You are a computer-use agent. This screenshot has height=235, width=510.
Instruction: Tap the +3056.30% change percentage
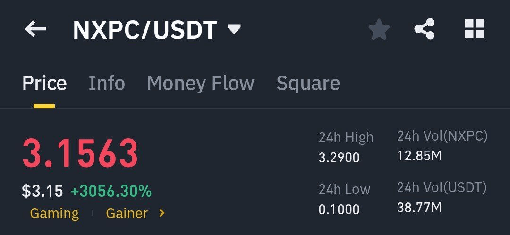(x=111, y=191)
